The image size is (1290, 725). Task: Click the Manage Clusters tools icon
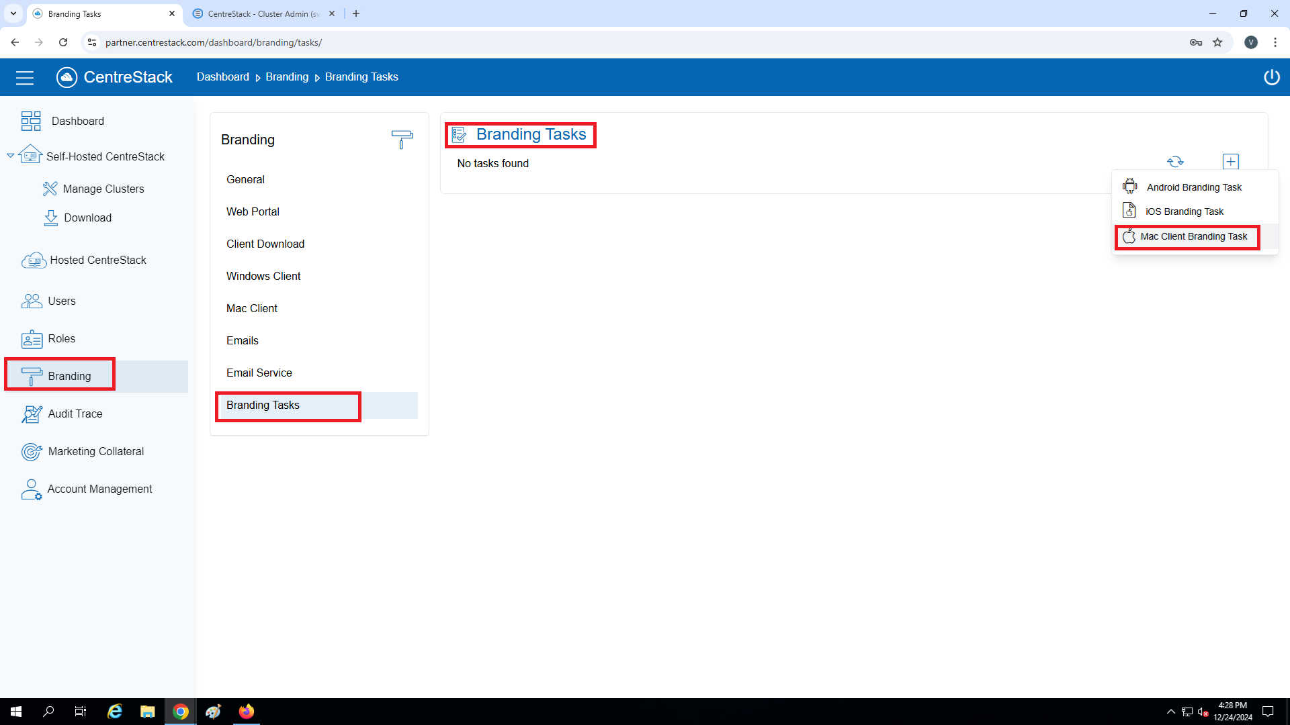50,189
